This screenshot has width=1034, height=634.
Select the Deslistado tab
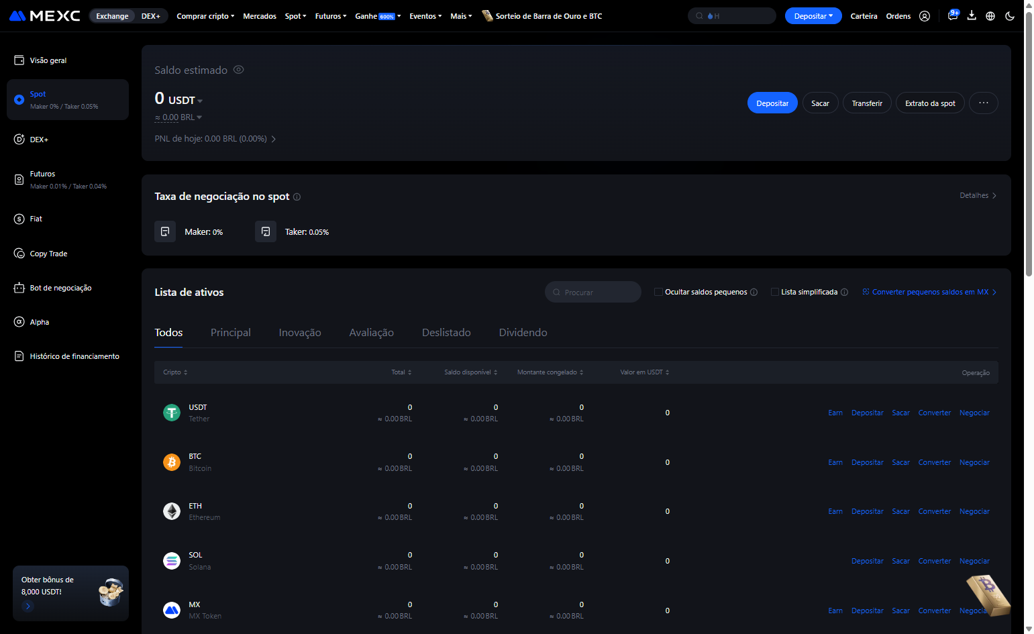(x=446, y=333)
